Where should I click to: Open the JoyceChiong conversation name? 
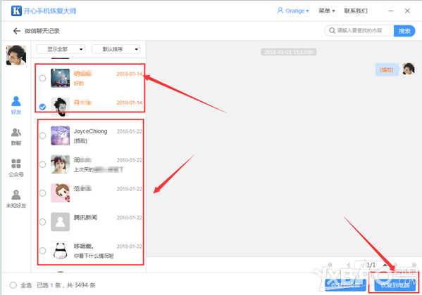(x=90, y=131)
